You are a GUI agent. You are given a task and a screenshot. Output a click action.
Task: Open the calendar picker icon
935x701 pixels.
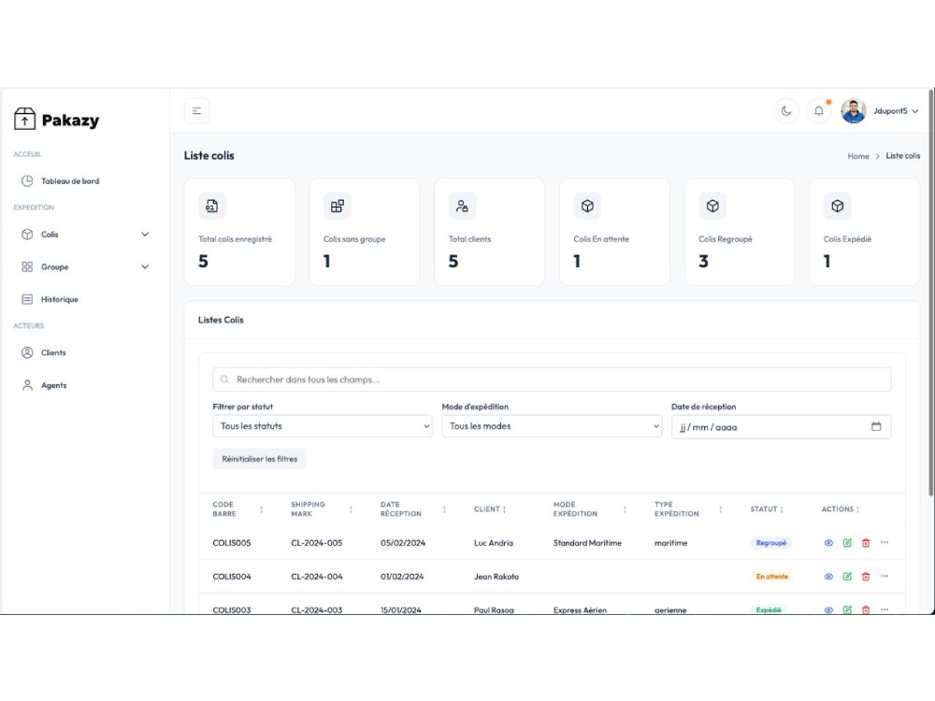(876, 427)
